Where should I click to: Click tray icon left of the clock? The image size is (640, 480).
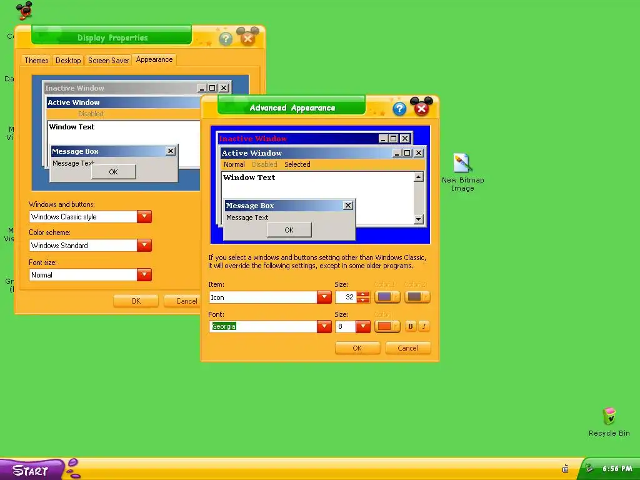[x=589, y=469]
